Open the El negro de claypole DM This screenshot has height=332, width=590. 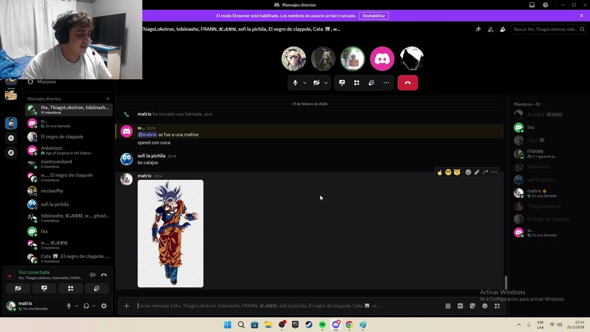[68, 136]
